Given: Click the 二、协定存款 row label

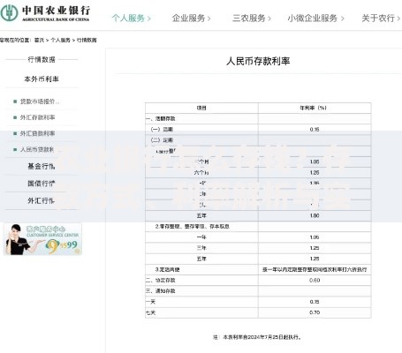Looking at the screenshot, I should tap(161, 281).
